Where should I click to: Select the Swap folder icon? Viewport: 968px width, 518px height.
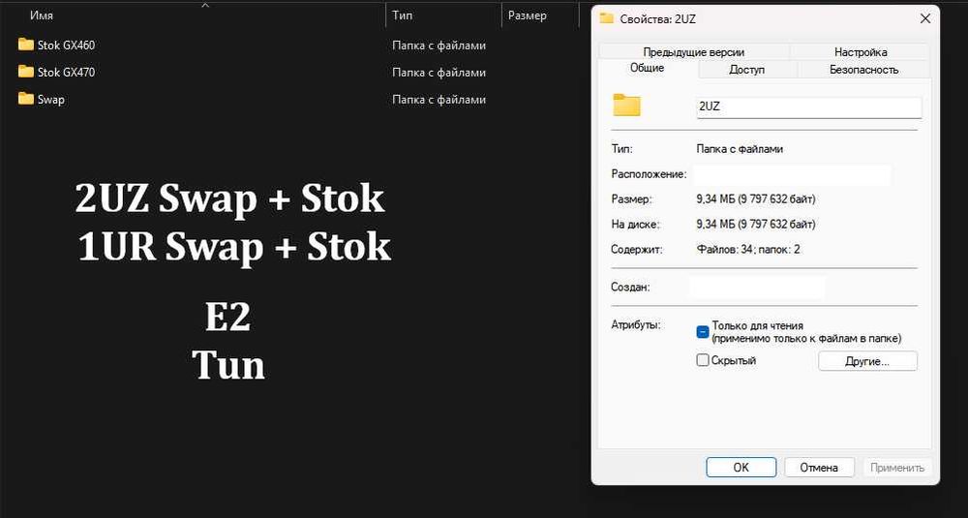point(26,99)
